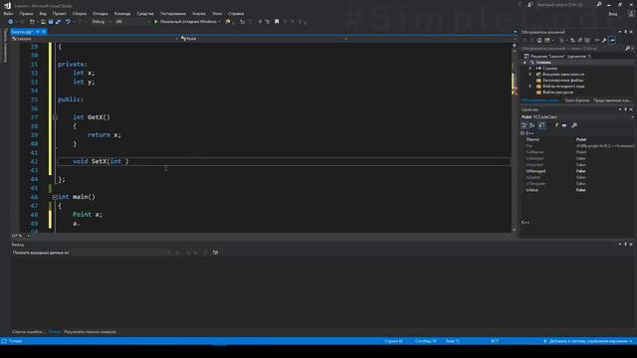Click the Undo toolbar icon
The image size is (637, 358).
[x=68, y=22]
